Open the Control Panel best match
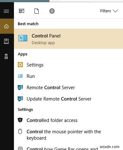This screenshot has width=123, height=150. 68,39
